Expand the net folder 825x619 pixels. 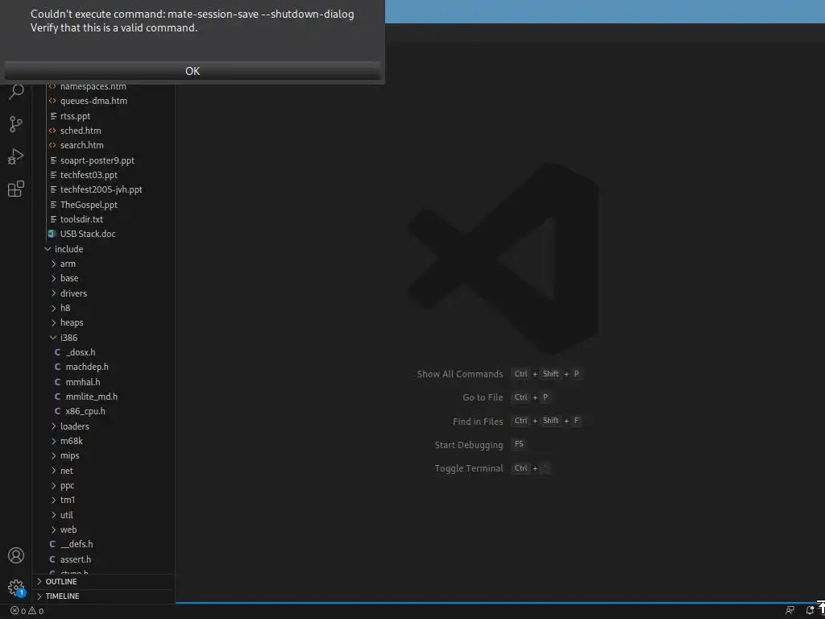pos(104,471)
